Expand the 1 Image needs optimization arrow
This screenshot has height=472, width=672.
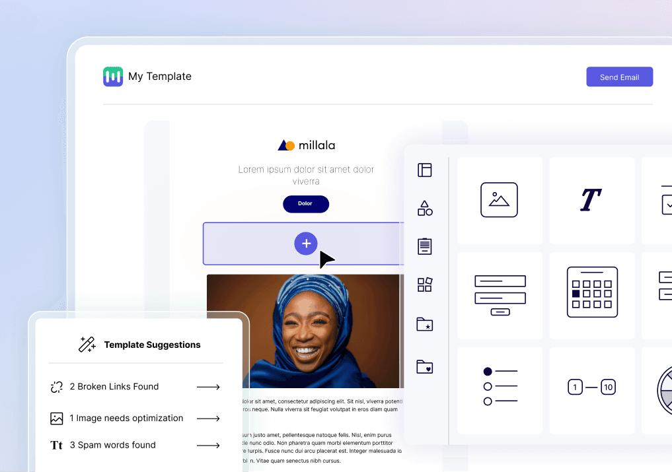(208, 419)
